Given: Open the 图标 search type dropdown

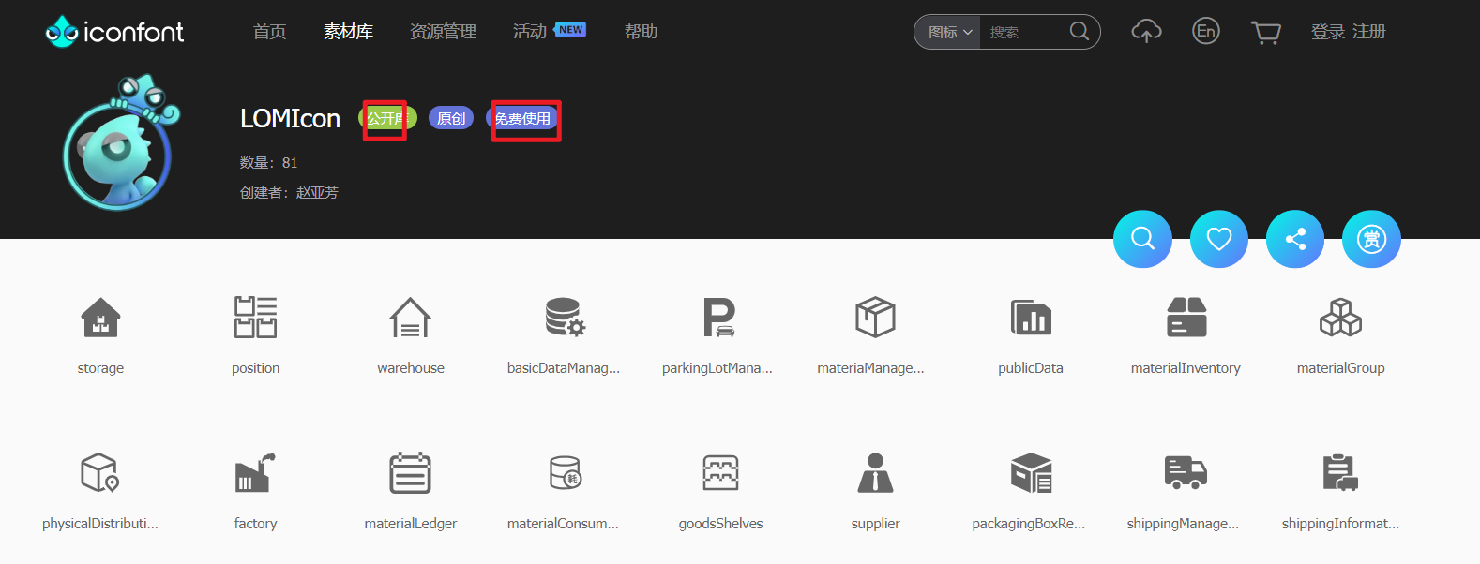Looking at the screenshot, I should 949,32.
